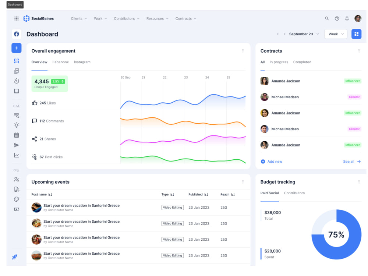Select the Paid Social budget tab
This screenshot has width=368, height=276.
[x=270, y=193]
